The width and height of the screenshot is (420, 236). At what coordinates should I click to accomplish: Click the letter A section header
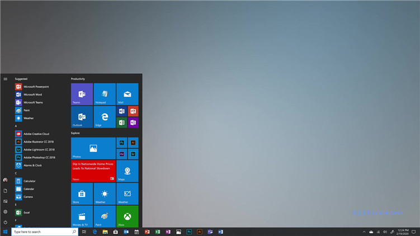(x=16, y=126)
